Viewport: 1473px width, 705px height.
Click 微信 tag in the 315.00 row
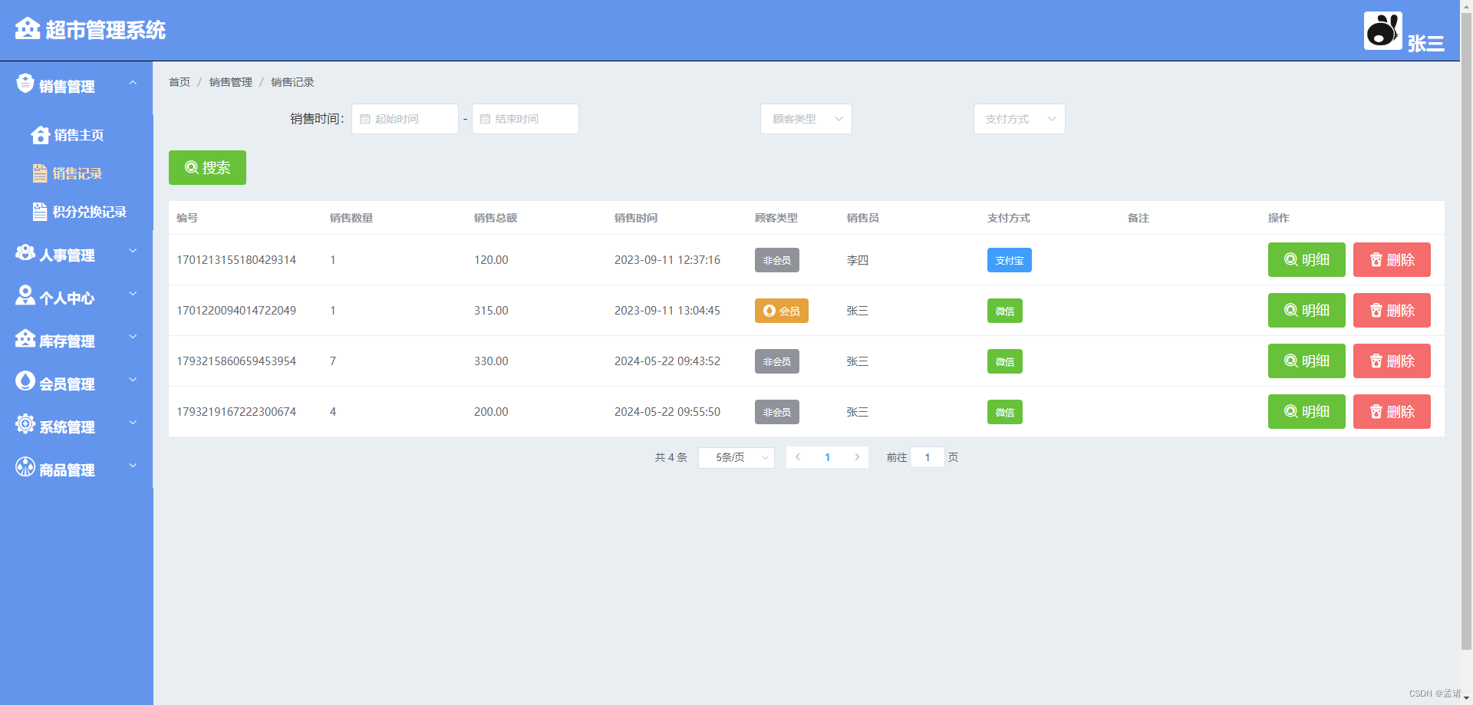click(x=1005, y=311)
